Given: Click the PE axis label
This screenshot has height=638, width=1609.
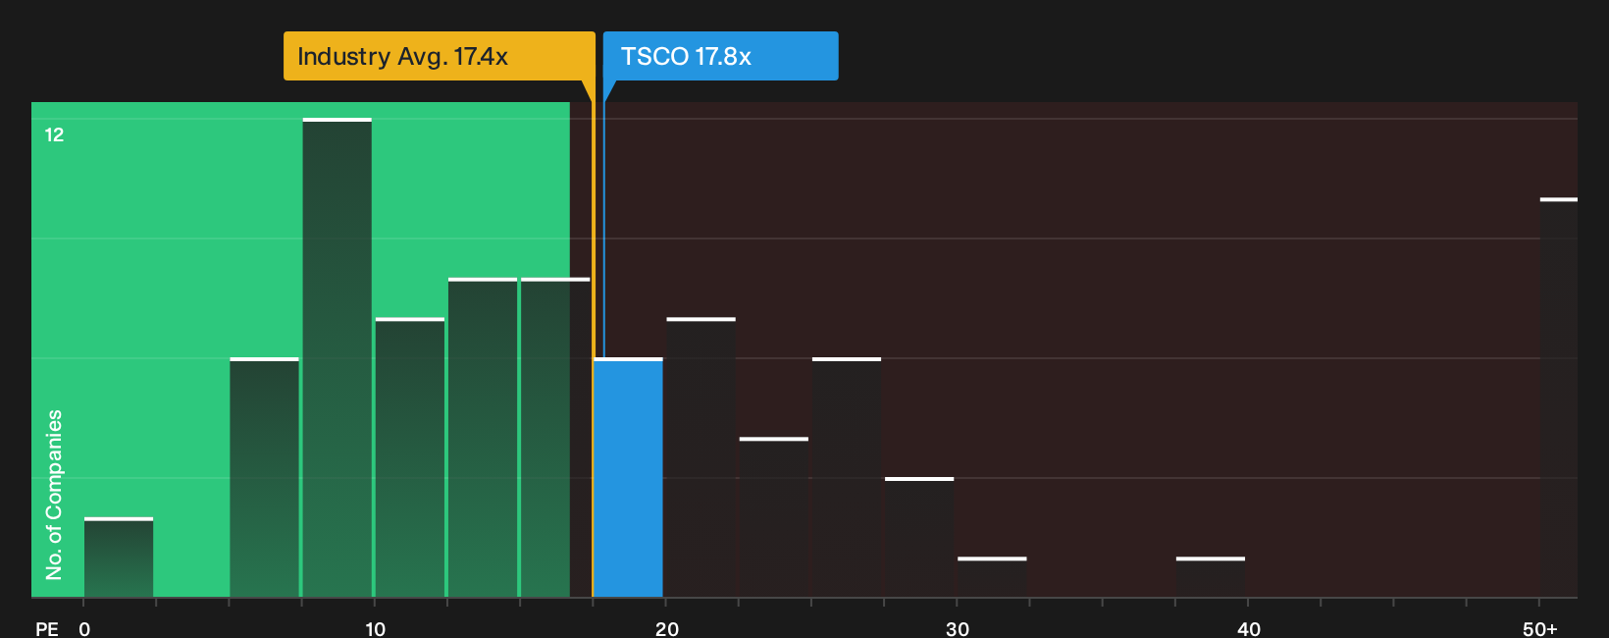Looking at the screenshot, I should 47,629.
